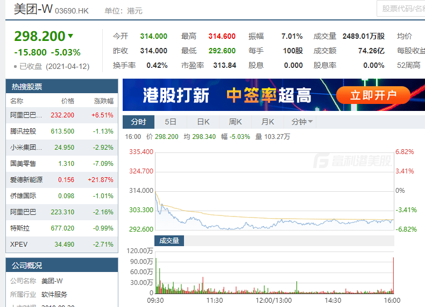Open the 5日 chart tab
Viewport: 425px width, 307px height.
(x=171, y=122)
